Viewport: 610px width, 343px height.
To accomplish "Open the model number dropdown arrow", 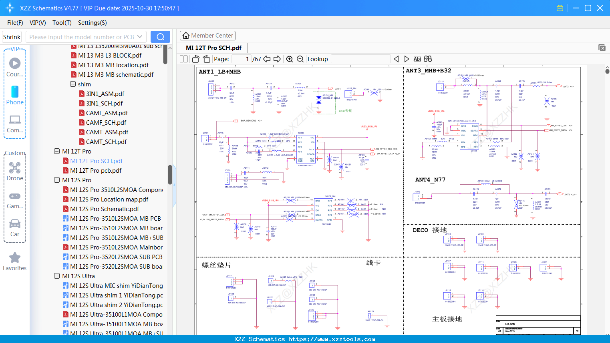I will pos(140,37).
